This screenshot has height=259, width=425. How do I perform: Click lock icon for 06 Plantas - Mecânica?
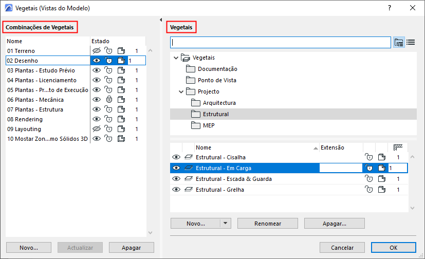(x=108, y=100)
